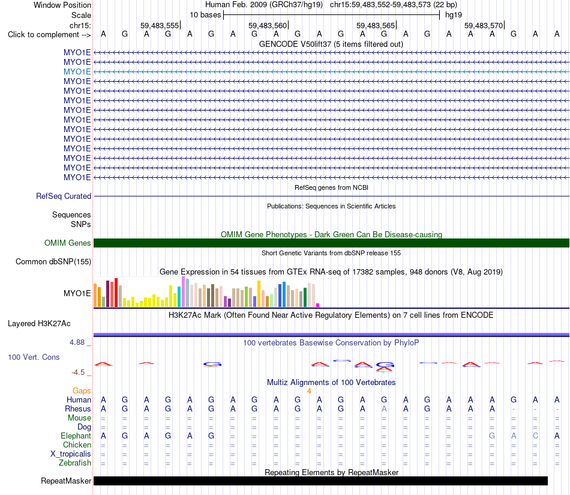Click the bright red bar in GTEx chart
The image size is (570, 495).
coord(116,293)
